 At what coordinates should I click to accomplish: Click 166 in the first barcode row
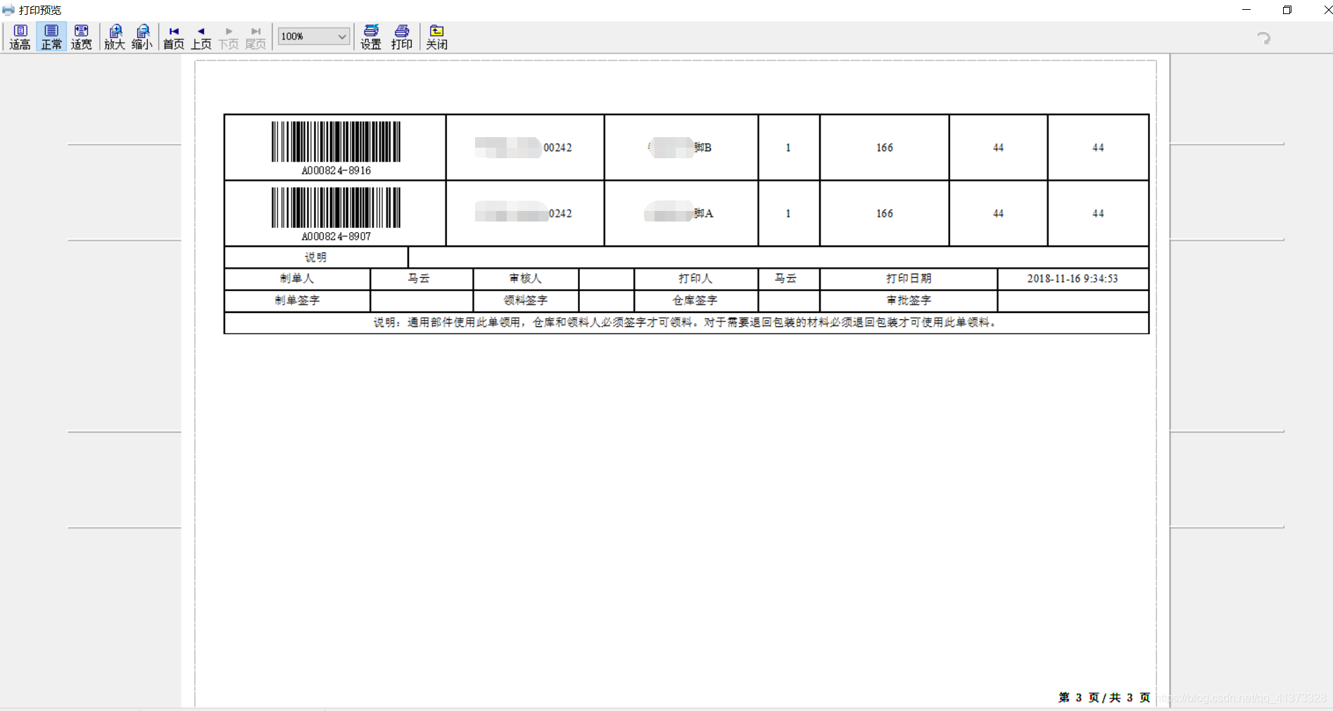click(x=885, y=148)
